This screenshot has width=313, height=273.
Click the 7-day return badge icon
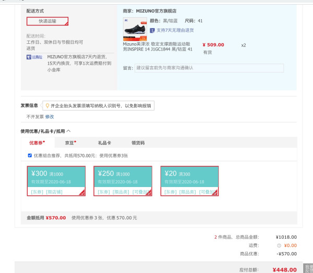click(x=152, y=31)
